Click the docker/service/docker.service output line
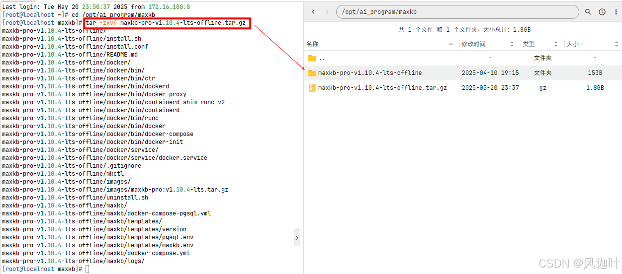The width and height of the screenshot is (622, 274). click(x=105, y=158)
